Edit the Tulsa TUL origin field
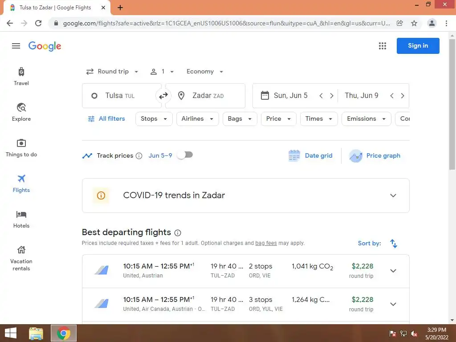Screen dimensions: 456x342 [x=122, y=96]
